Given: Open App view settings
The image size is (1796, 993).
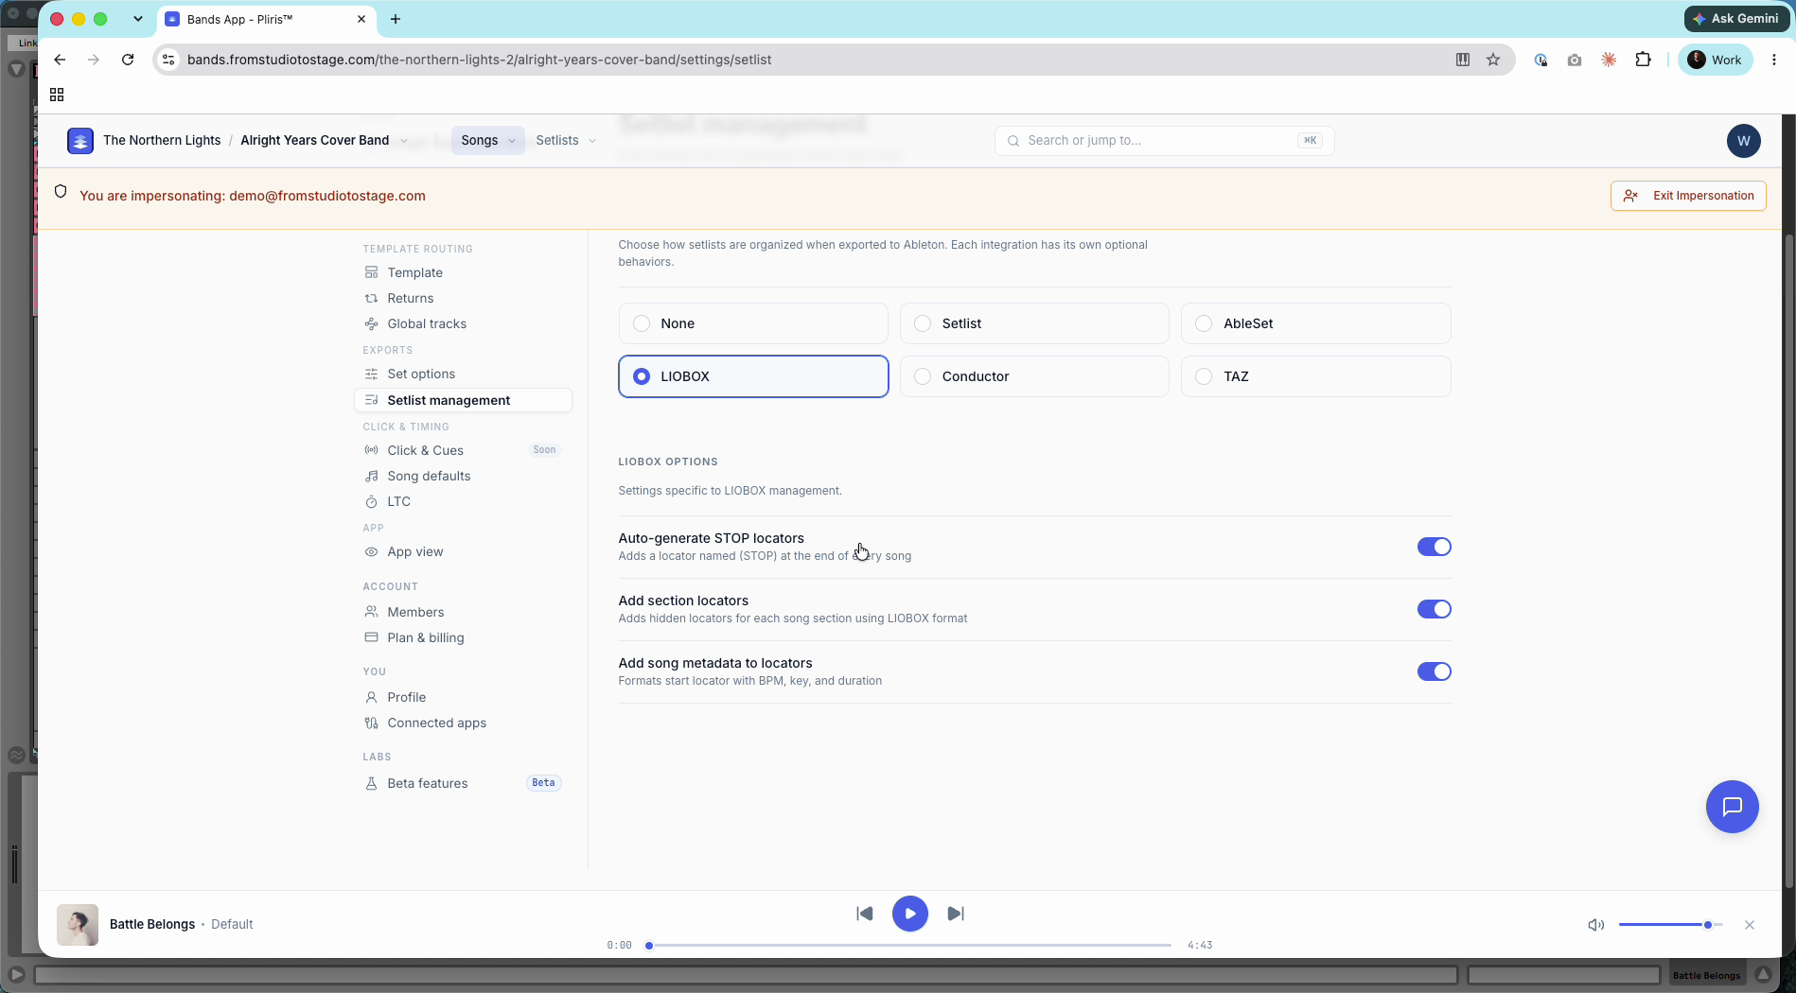Looking at the screenshot, I should click(x=463, y=551).
